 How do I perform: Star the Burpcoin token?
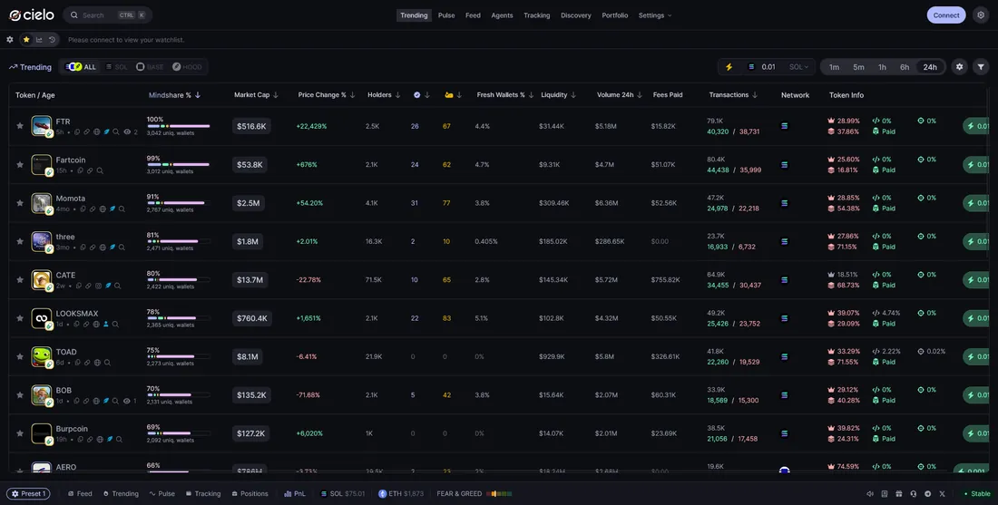pyautogui.click(x=20, y=433)
